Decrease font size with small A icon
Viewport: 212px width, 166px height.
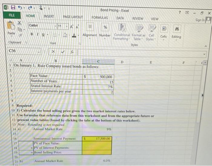(x=77, y=27)
